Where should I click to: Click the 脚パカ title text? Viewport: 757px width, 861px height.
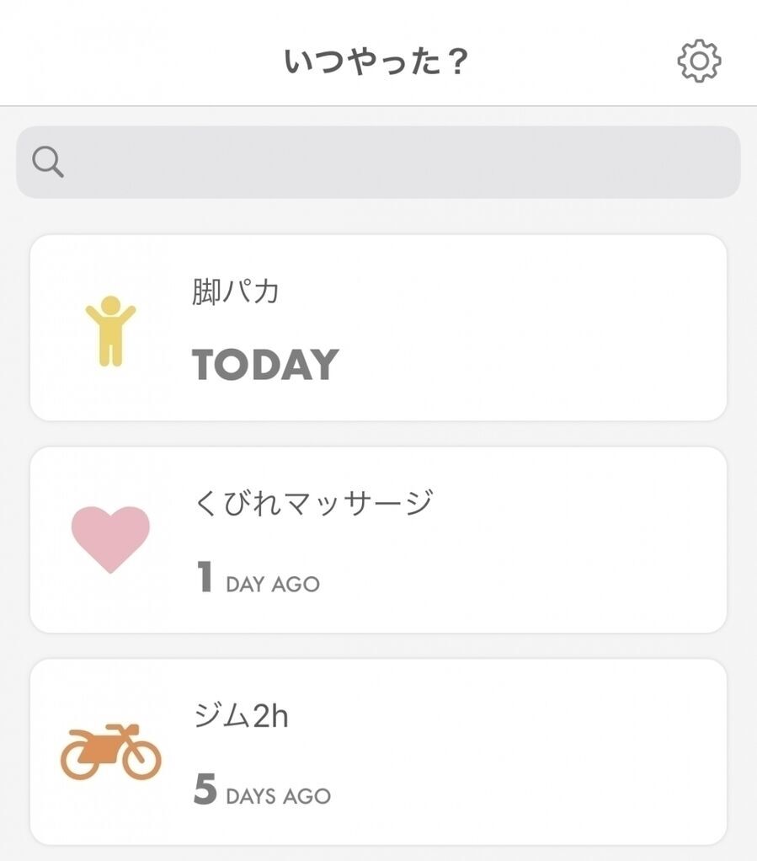pyautogui.click(x=235, y=292)
